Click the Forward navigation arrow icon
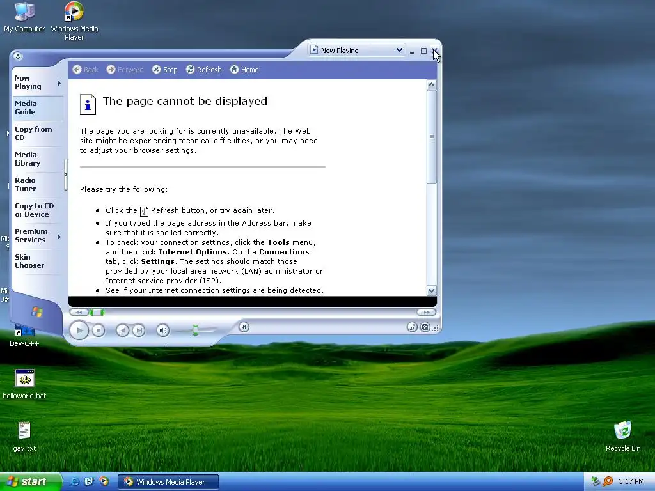655x491 pixels. [x=111, y=70]
